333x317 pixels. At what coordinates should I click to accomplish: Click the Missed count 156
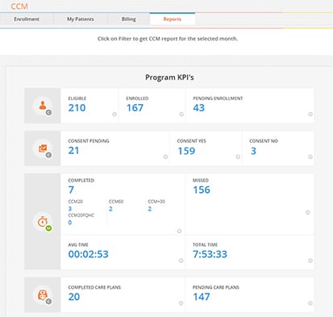(x=202, y=190)
